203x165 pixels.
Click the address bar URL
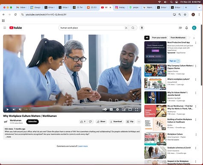click(46, 15)
